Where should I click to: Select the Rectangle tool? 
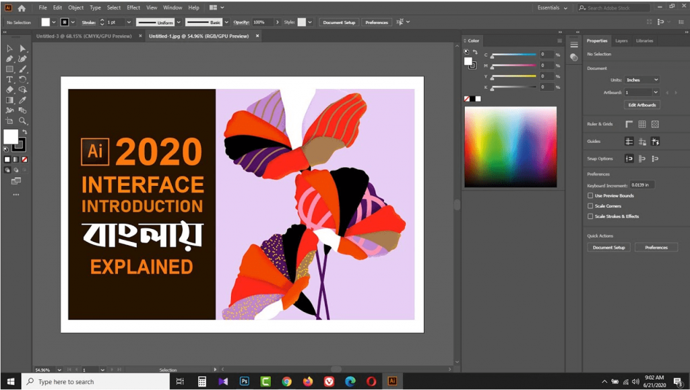click(x=9, y=69)
